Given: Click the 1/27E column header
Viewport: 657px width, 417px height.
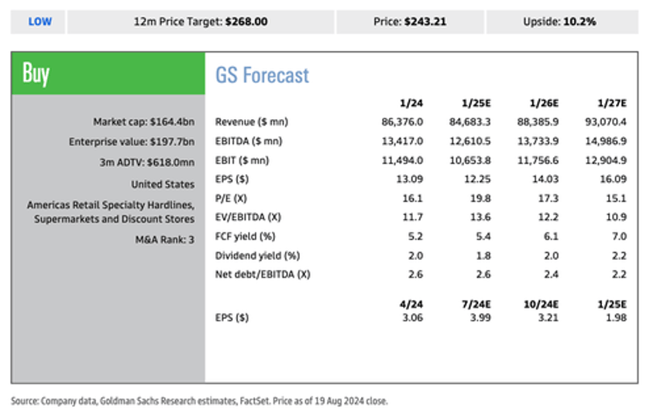Looking at the screenshot, I should pyautogui.click(x=612, y=103).
